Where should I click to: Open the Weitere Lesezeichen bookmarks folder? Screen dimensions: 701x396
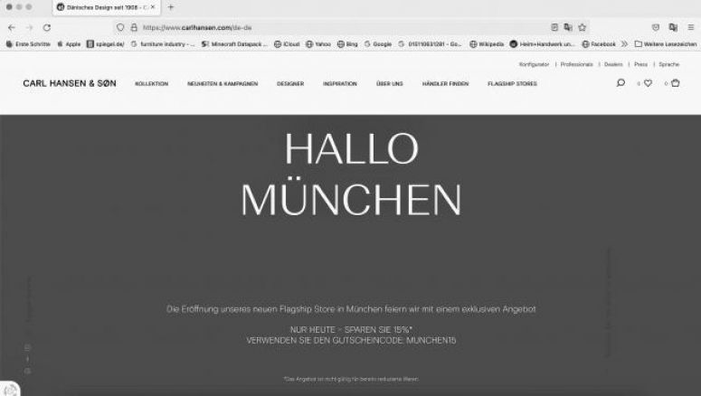[x=665, y=43]
